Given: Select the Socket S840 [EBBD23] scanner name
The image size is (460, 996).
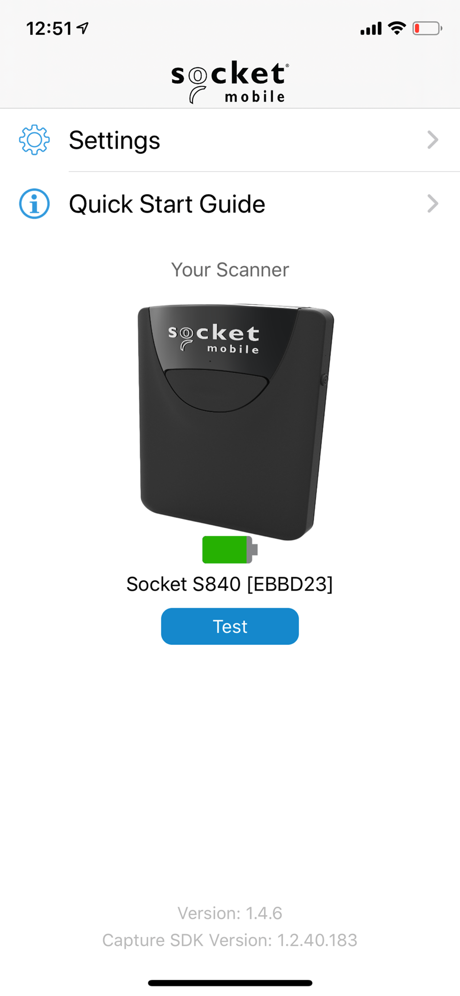Looking at the screenshot, I should pos(230,584).
